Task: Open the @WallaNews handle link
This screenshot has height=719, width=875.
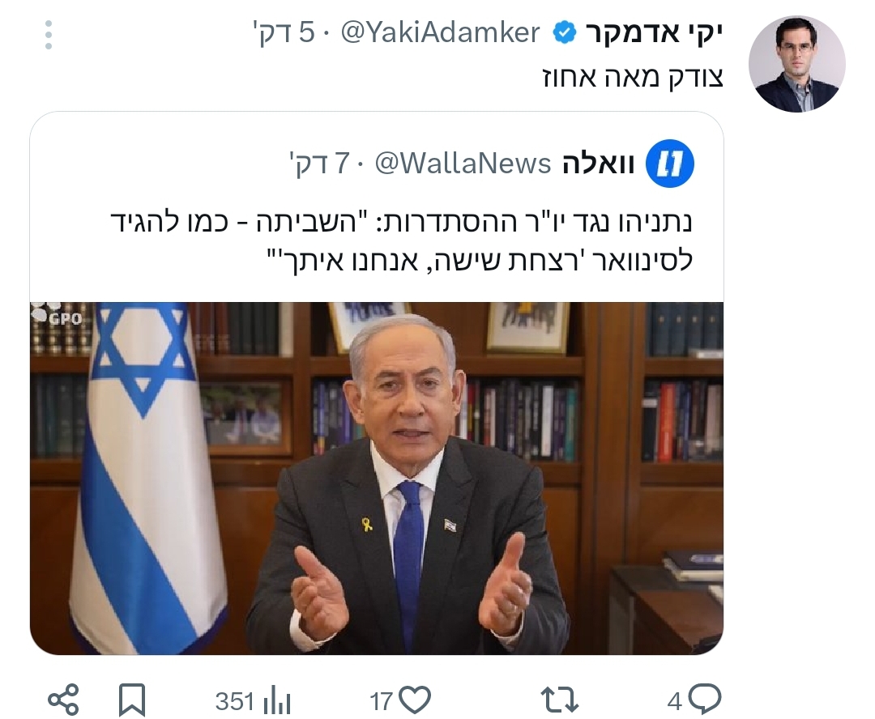Action: pos(463,164)
